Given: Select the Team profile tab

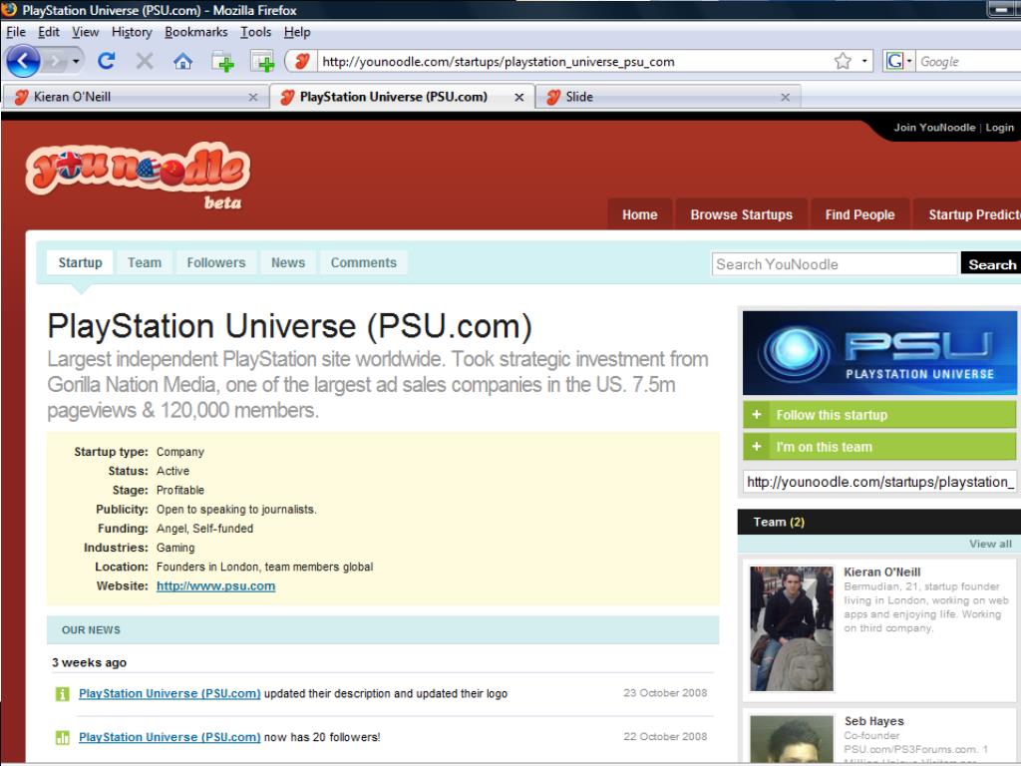Looking at the screenshot, I should [x=145, y=262].
